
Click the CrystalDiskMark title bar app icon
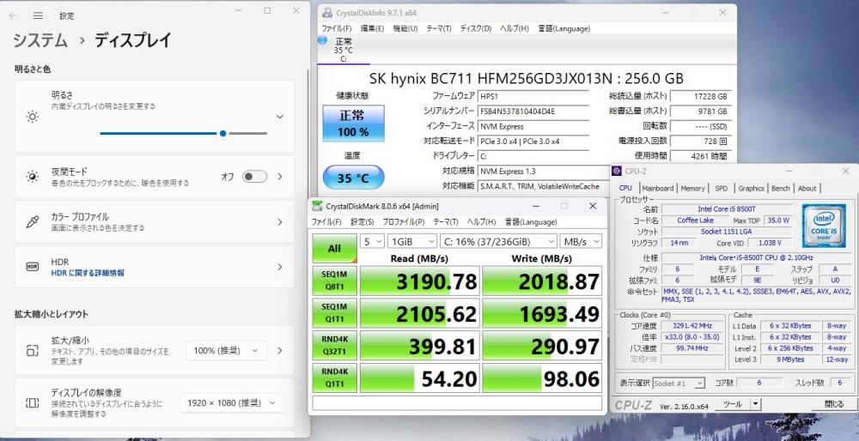[317, 206]
